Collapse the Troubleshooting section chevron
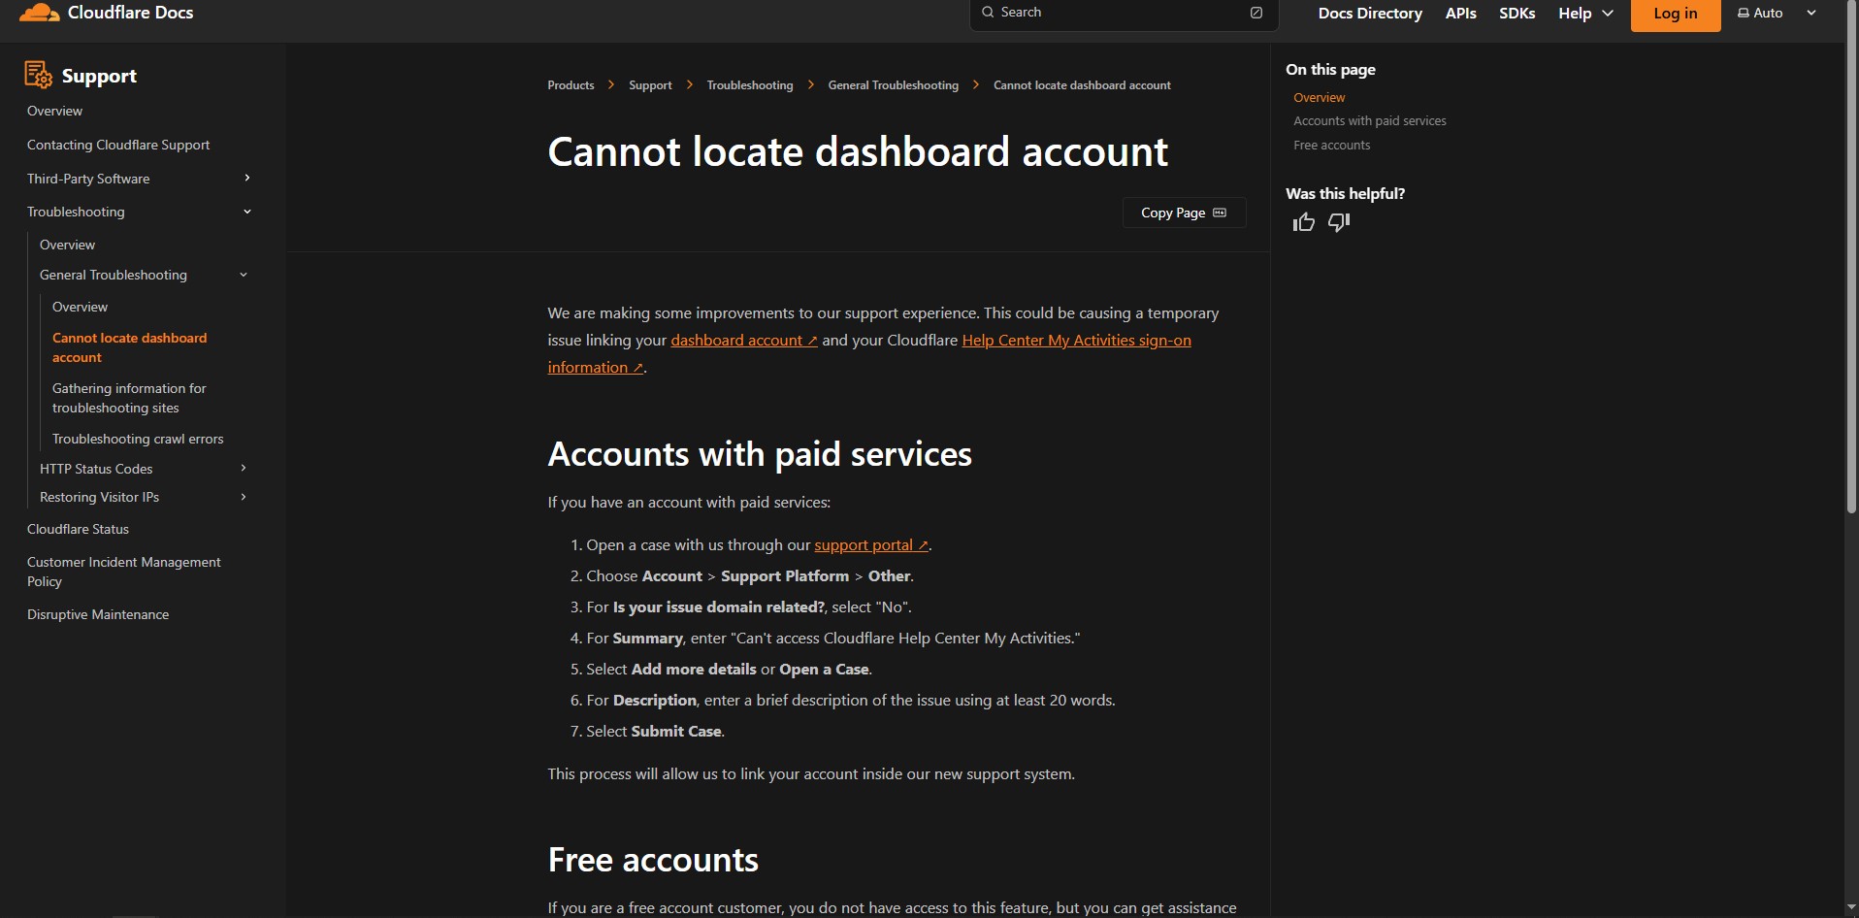The width and height of the screenshot is (1859, 918). [247, 212]
